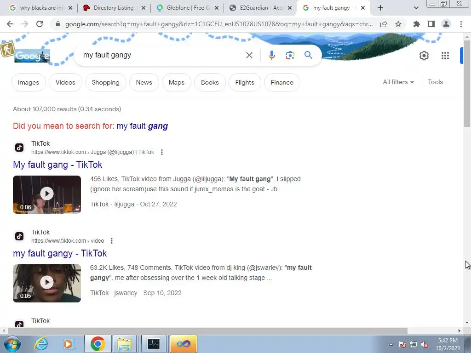Open the monitor app on taskbar
This screenshot has height=353, width=471.
[x=154, y=344]
